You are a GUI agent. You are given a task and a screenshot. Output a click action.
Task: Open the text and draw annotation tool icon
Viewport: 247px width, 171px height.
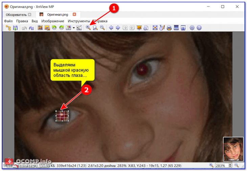162,27
